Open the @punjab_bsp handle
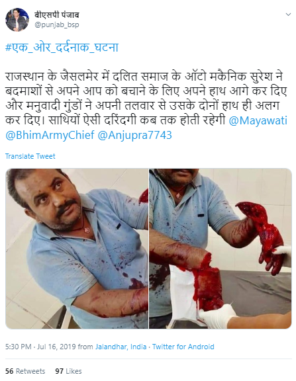Image resolution: width=296 pixels, height=381 pixels. point(57,24)
